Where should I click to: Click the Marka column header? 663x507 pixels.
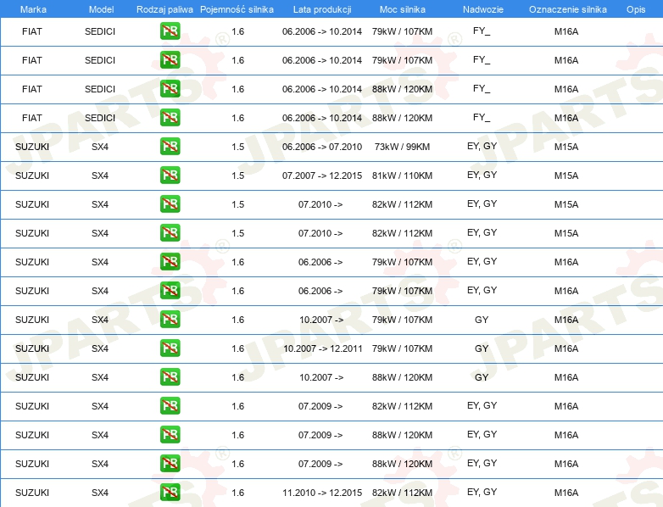pyautogui.click(x=33, y=9)
